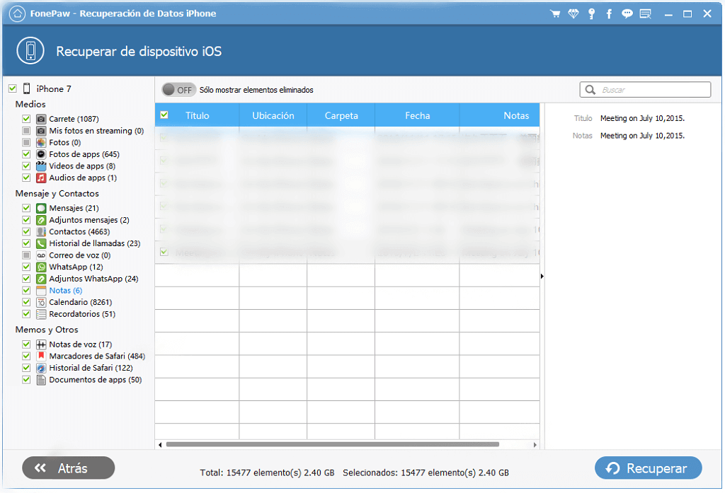Open the shopping cart purchase icon
725x493 pixels.
tap(555, 14)
